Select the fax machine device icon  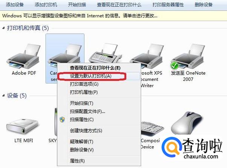pyautogui.click(x=106, y=54)
